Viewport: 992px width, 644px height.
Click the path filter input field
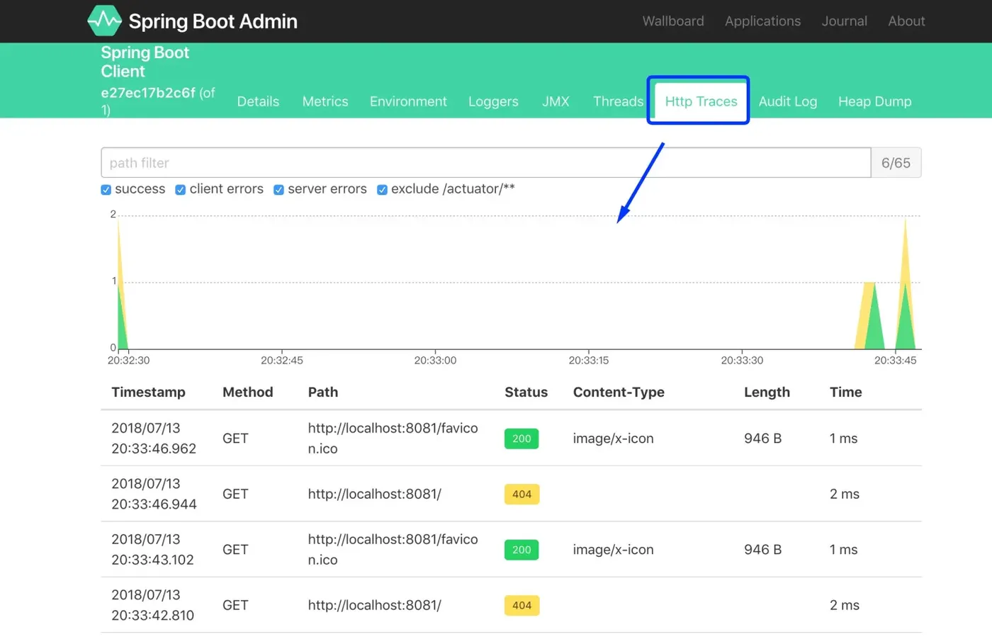[485, 163]
